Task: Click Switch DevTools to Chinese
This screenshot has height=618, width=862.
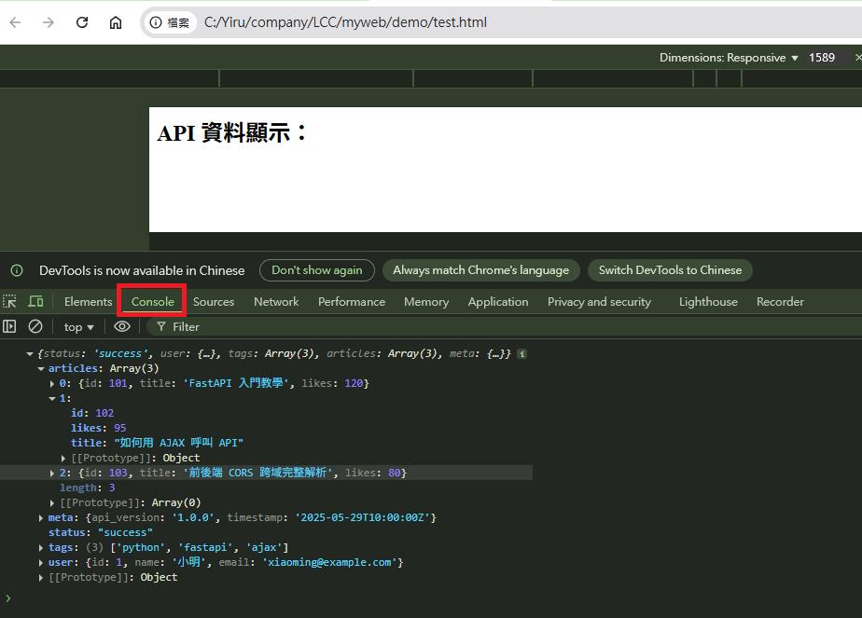Action: click(670, 270)
